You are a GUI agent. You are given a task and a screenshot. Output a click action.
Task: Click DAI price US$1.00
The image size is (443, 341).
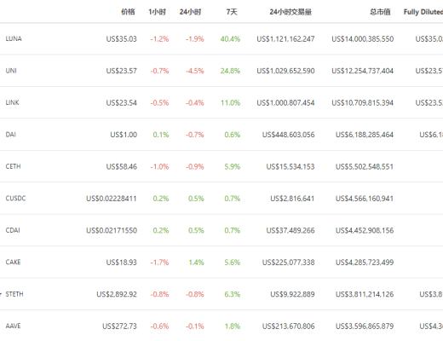point(124,135)
